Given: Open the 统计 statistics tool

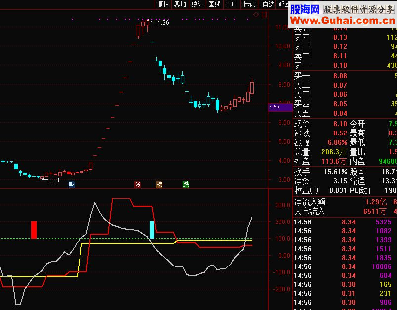Looking at the screenshot, I should pyautogui.click(x=197, y=4).
